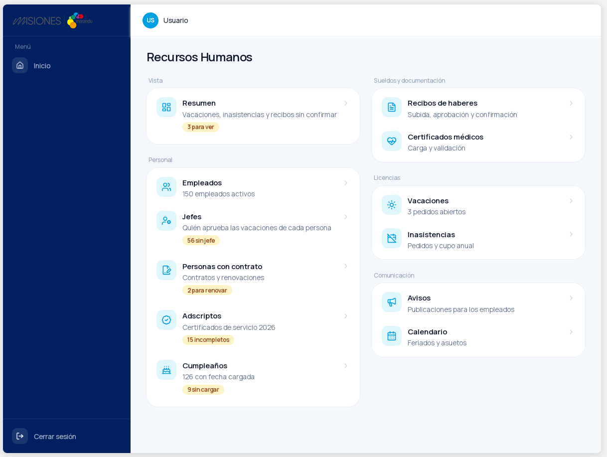Open the chevron on the Empleados row
Viewport: 607px width, 457px height.
coord(346,183)
